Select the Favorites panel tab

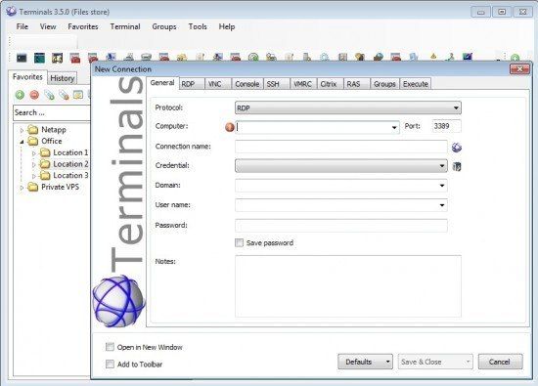pos(27,77)
